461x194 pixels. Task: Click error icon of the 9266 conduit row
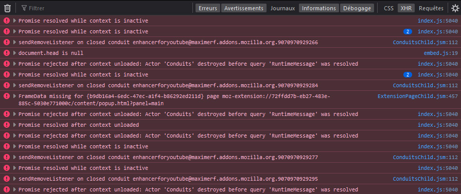coord(7,42)
